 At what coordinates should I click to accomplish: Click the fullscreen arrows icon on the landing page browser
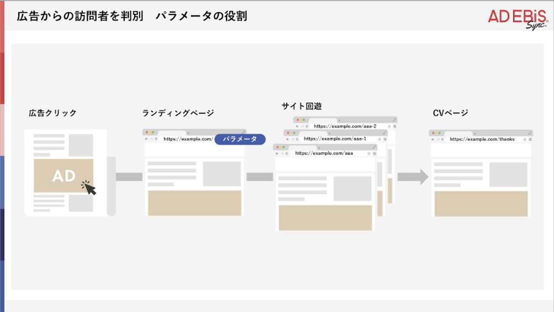tap(244, 133)
